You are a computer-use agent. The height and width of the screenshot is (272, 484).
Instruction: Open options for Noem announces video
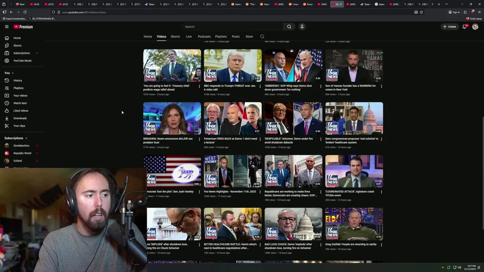(x=199, y=139)
